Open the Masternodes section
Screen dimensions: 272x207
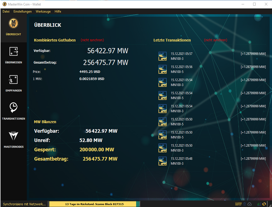[14, 140]
